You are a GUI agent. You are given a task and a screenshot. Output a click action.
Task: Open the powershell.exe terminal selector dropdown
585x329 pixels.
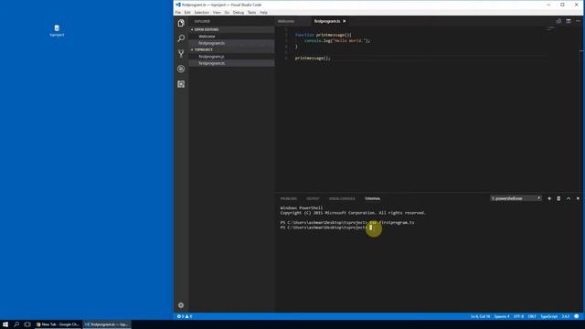point(516,198)
